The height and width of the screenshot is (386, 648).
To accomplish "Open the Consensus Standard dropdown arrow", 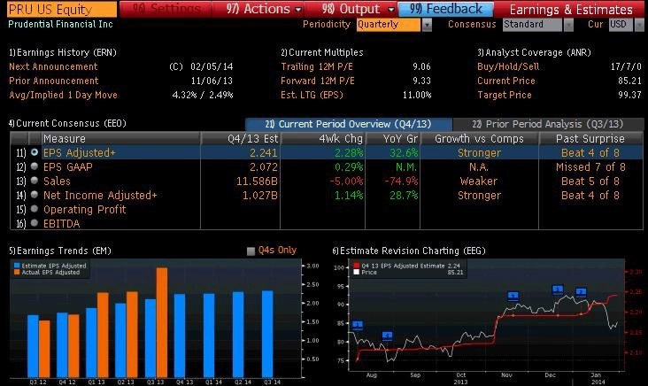I will pos(568,25).
